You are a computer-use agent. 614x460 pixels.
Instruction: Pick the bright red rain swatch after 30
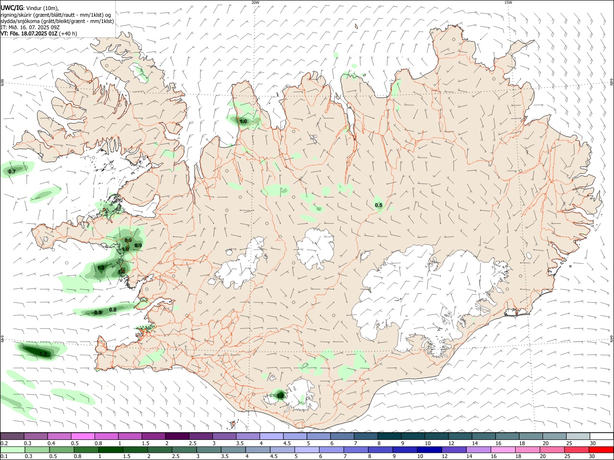[x=601, y=449]
